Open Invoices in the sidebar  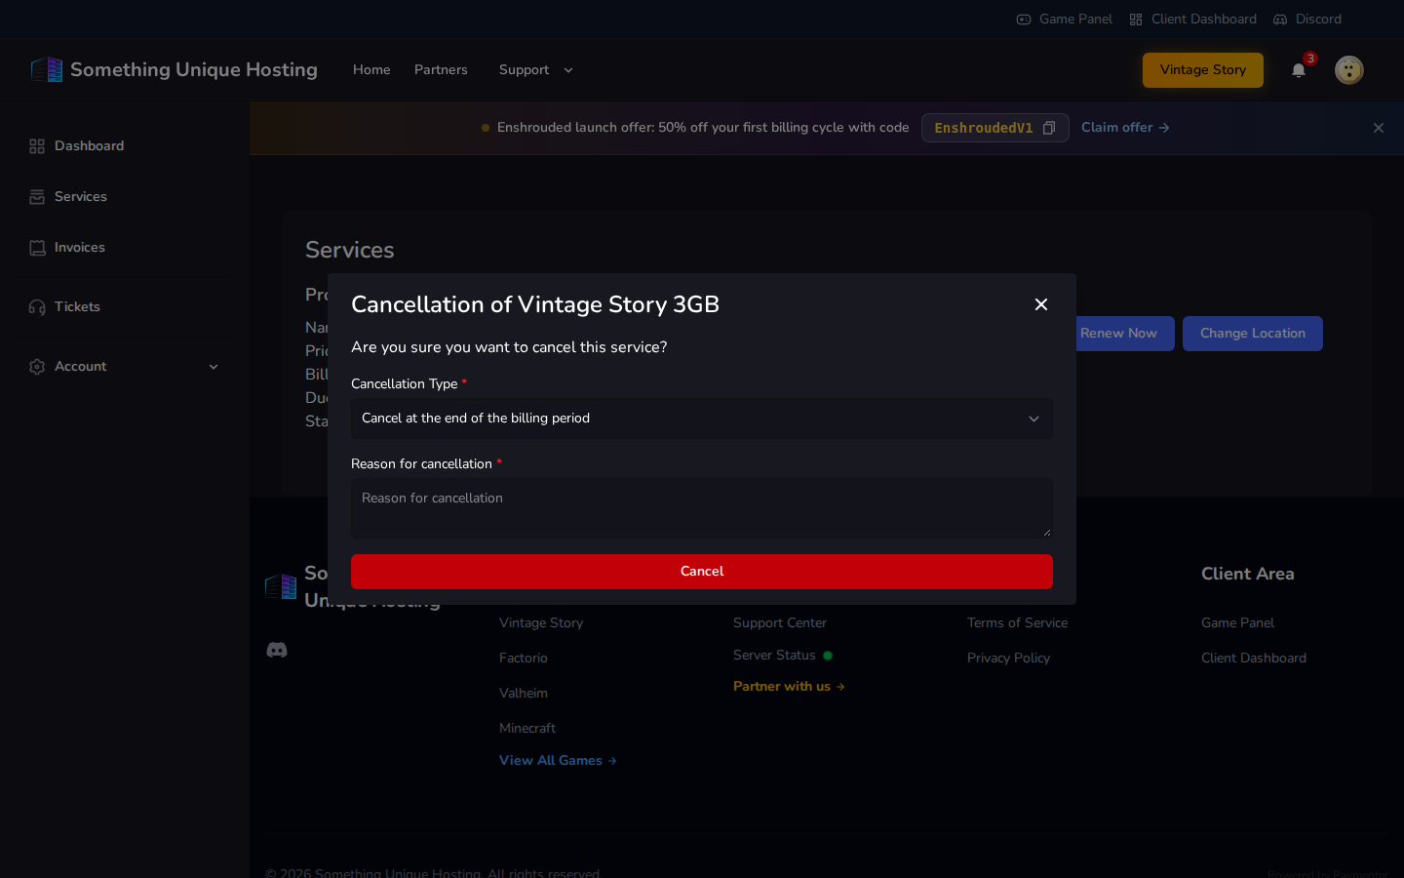125,248
